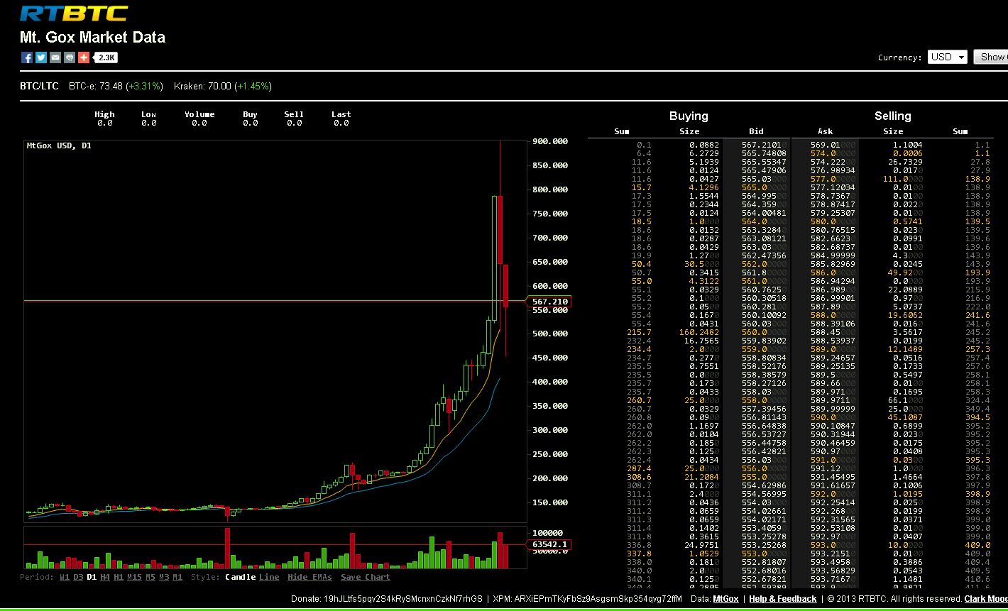Viewport: 1008px width, 611px height.
Task: Click the 900.000 price axis label
Action: click(550, 141)
